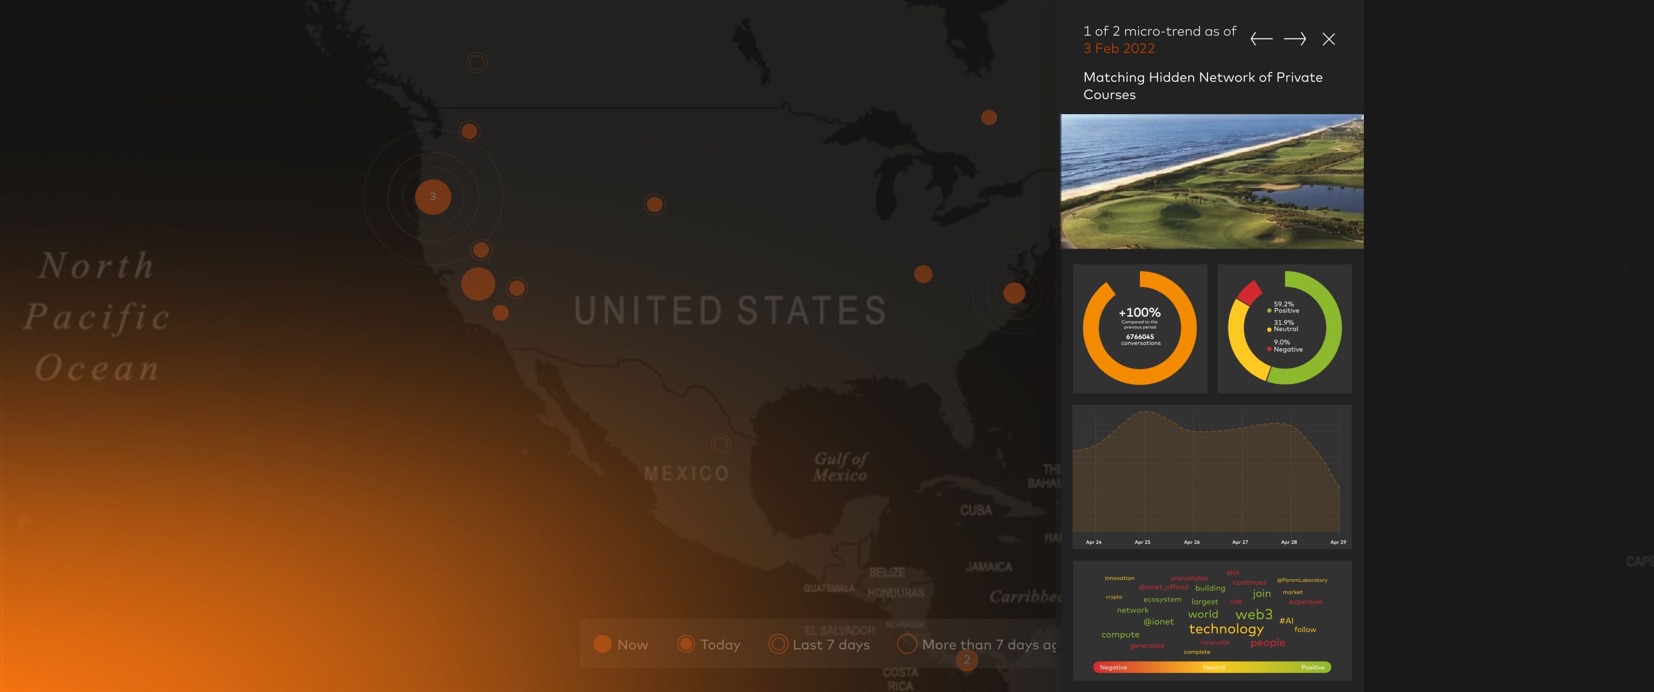Select the Now legend filter
This screenshot has width=1654, height=692.
pos(620,645)
